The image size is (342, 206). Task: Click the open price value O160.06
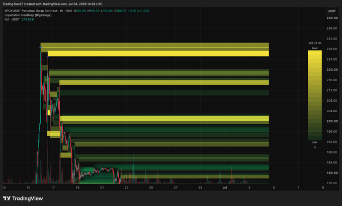pos(79,11)
